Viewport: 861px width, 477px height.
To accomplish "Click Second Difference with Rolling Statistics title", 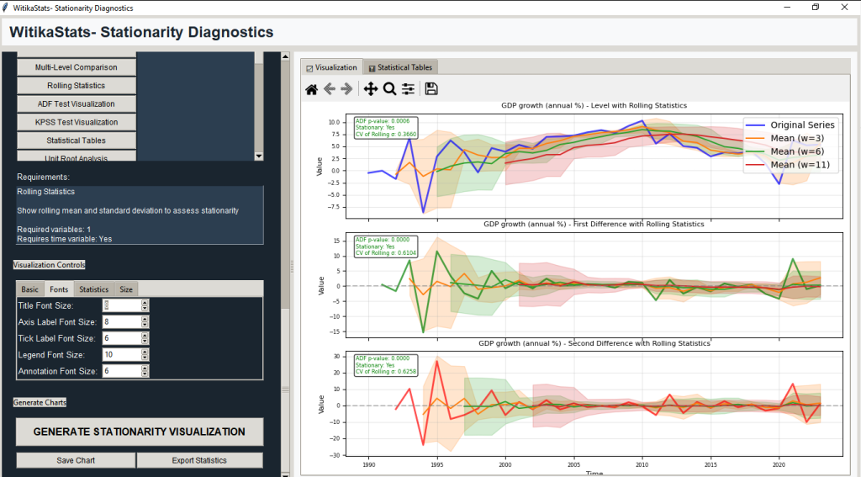I will (594, 343).
